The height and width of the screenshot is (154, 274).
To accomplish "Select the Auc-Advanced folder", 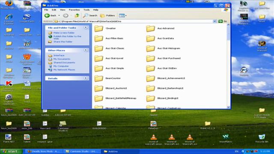I will tap(160, 28).
